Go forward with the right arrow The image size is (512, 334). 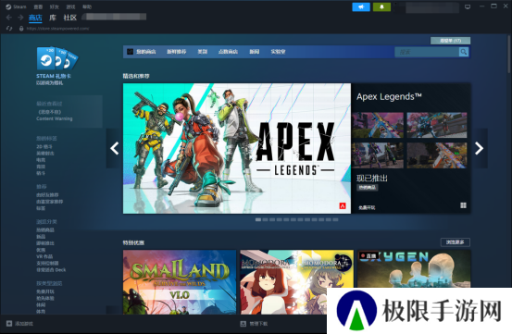click(x=20, y=18)
